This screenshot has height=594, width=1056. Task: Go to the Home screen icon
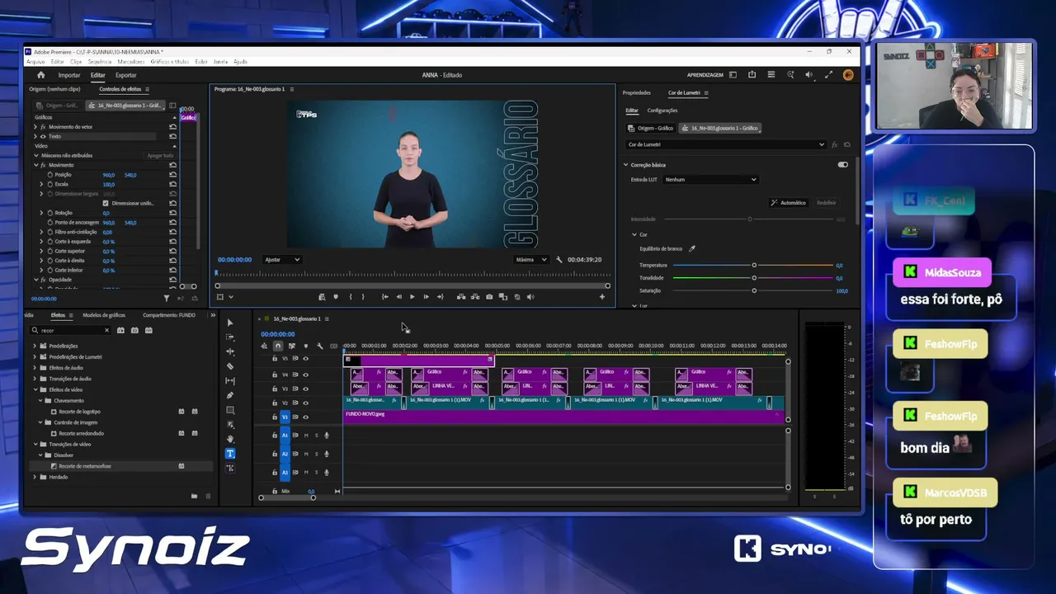(40, 75)
